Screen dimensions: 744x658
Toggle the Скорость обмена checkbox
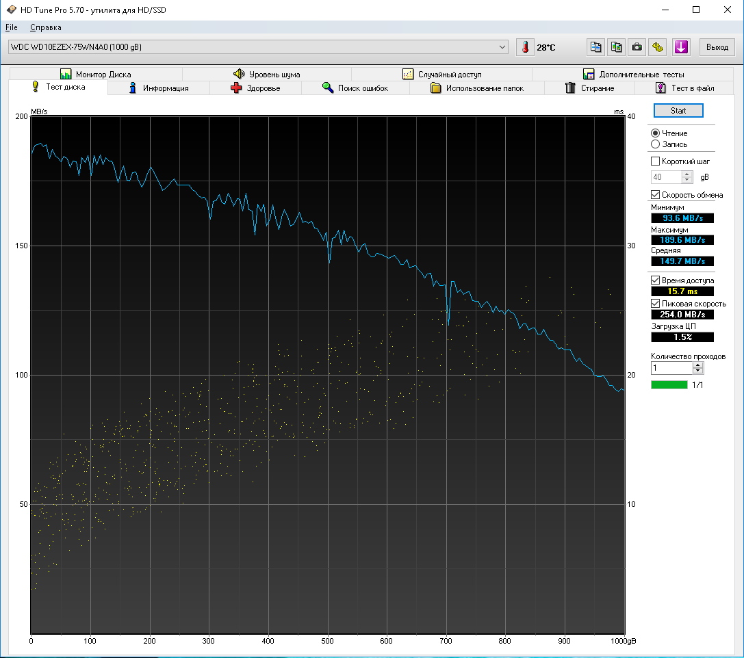coord(655,195)
